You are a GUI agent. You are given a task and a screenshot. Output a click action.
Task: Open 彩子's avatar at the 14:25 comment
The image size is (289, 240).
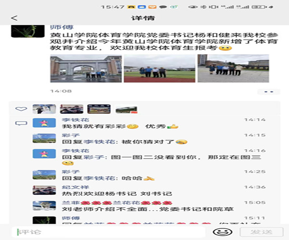click(x=44, y=175)
